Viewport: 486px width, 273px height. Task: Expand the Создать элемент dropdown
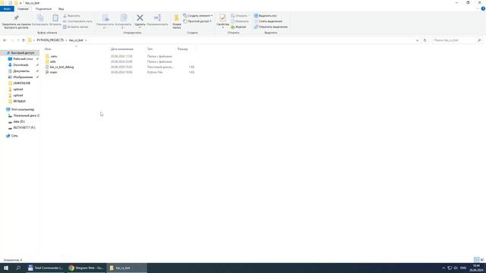(x=197, y=16)
